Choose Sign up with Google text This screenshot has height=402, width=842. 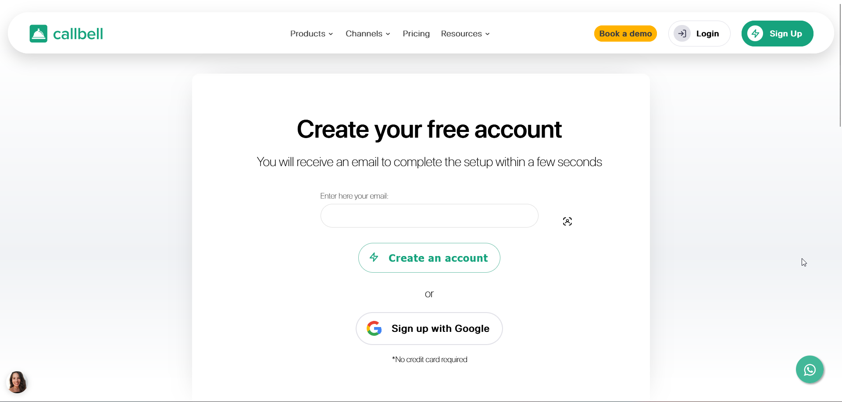440,329
